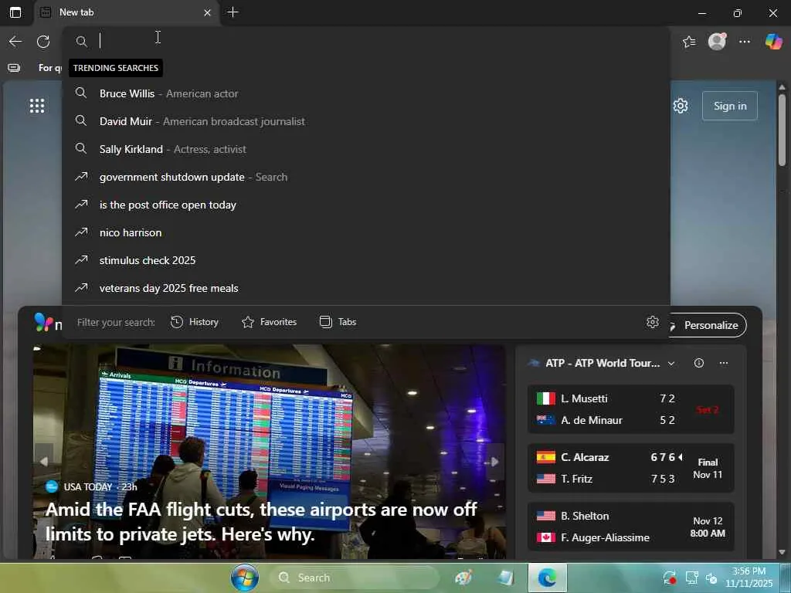Show next news story arrow

[495, 462]
